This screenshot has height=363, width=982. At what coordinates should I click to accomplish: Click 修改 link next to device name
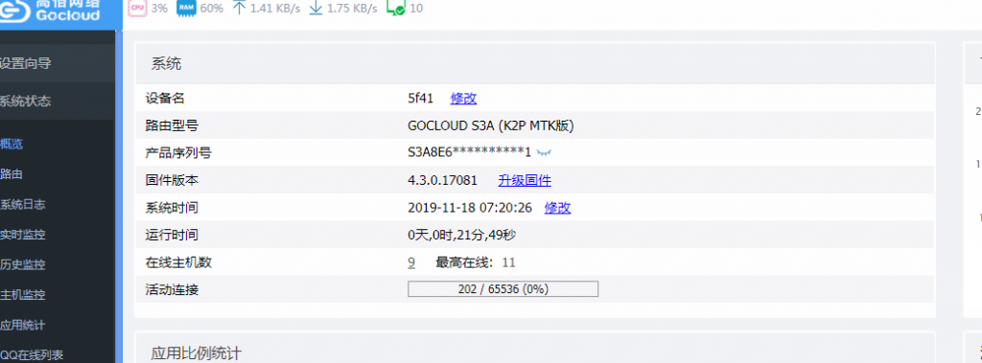(x=463, y=99)
